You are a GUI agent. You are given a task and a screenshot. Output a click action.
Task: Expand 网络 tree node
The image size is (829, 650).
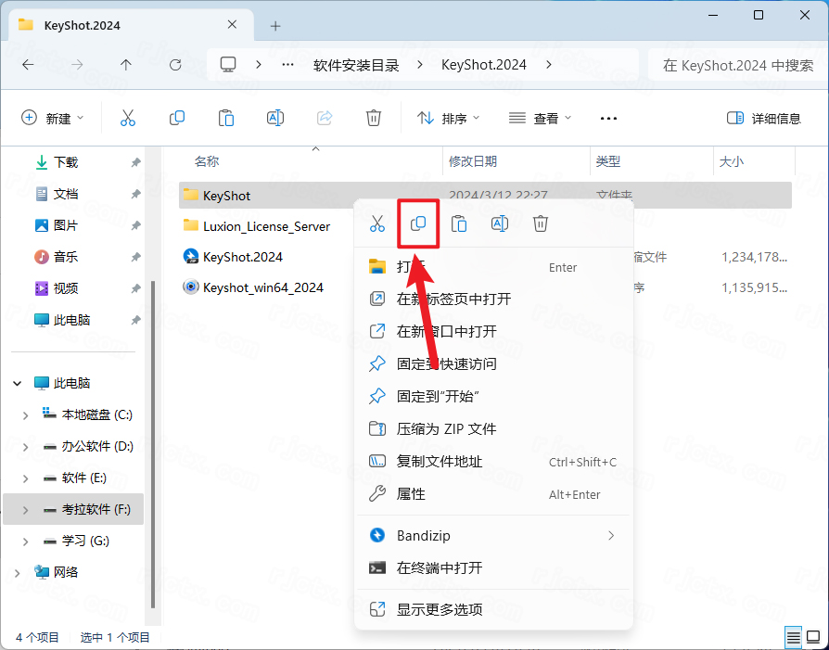click(17, 573)
